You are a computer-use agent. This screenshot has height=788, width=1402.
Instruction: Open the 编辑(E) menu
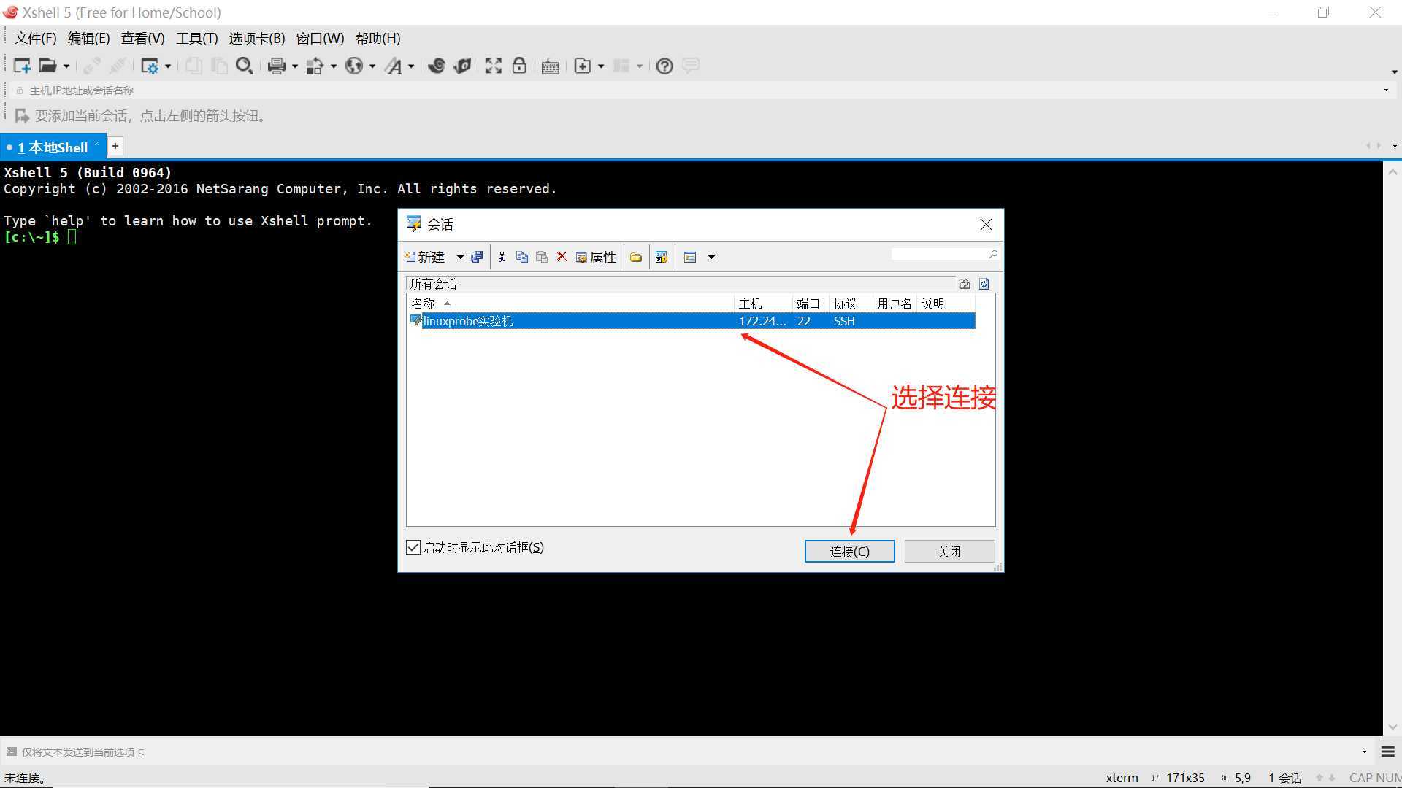tap(88, 39)
